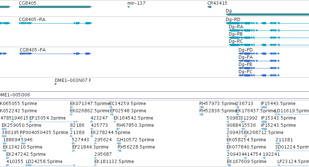Click EST 192241

pyautogui.click(x=271, y=154)
